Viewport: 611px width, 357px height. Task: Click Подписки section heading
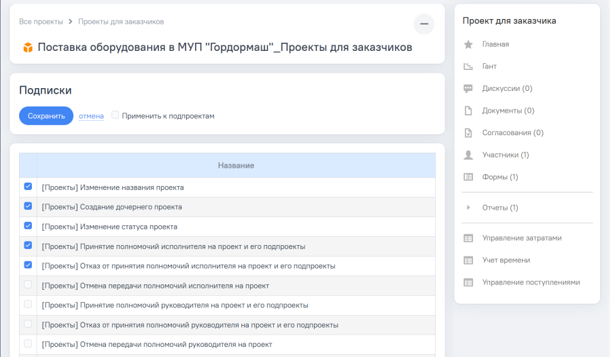tap(46, 90)
